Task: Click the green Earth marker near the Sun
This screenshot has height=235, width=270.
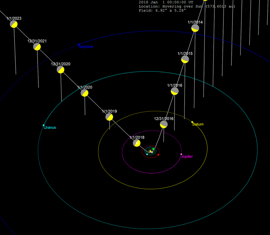Action: pos(153,149)
